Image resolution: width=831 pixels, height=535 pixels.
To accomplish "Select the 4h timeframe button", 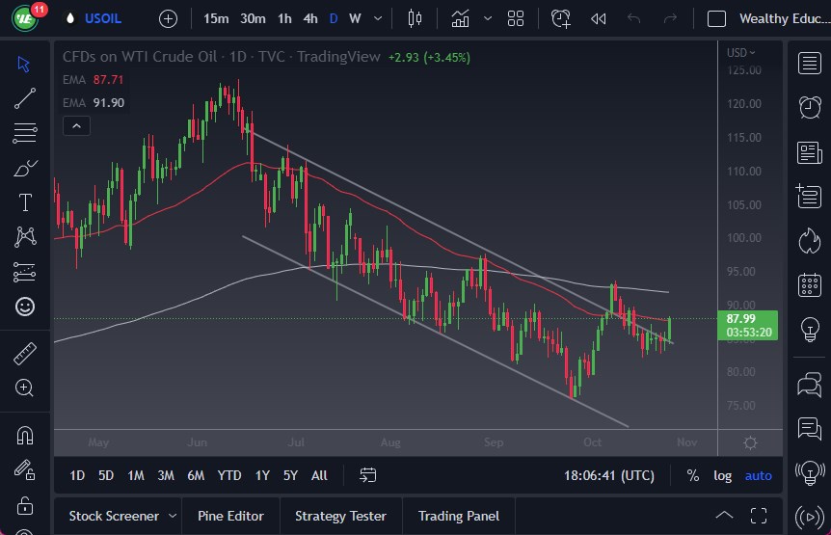I will 310,18.
